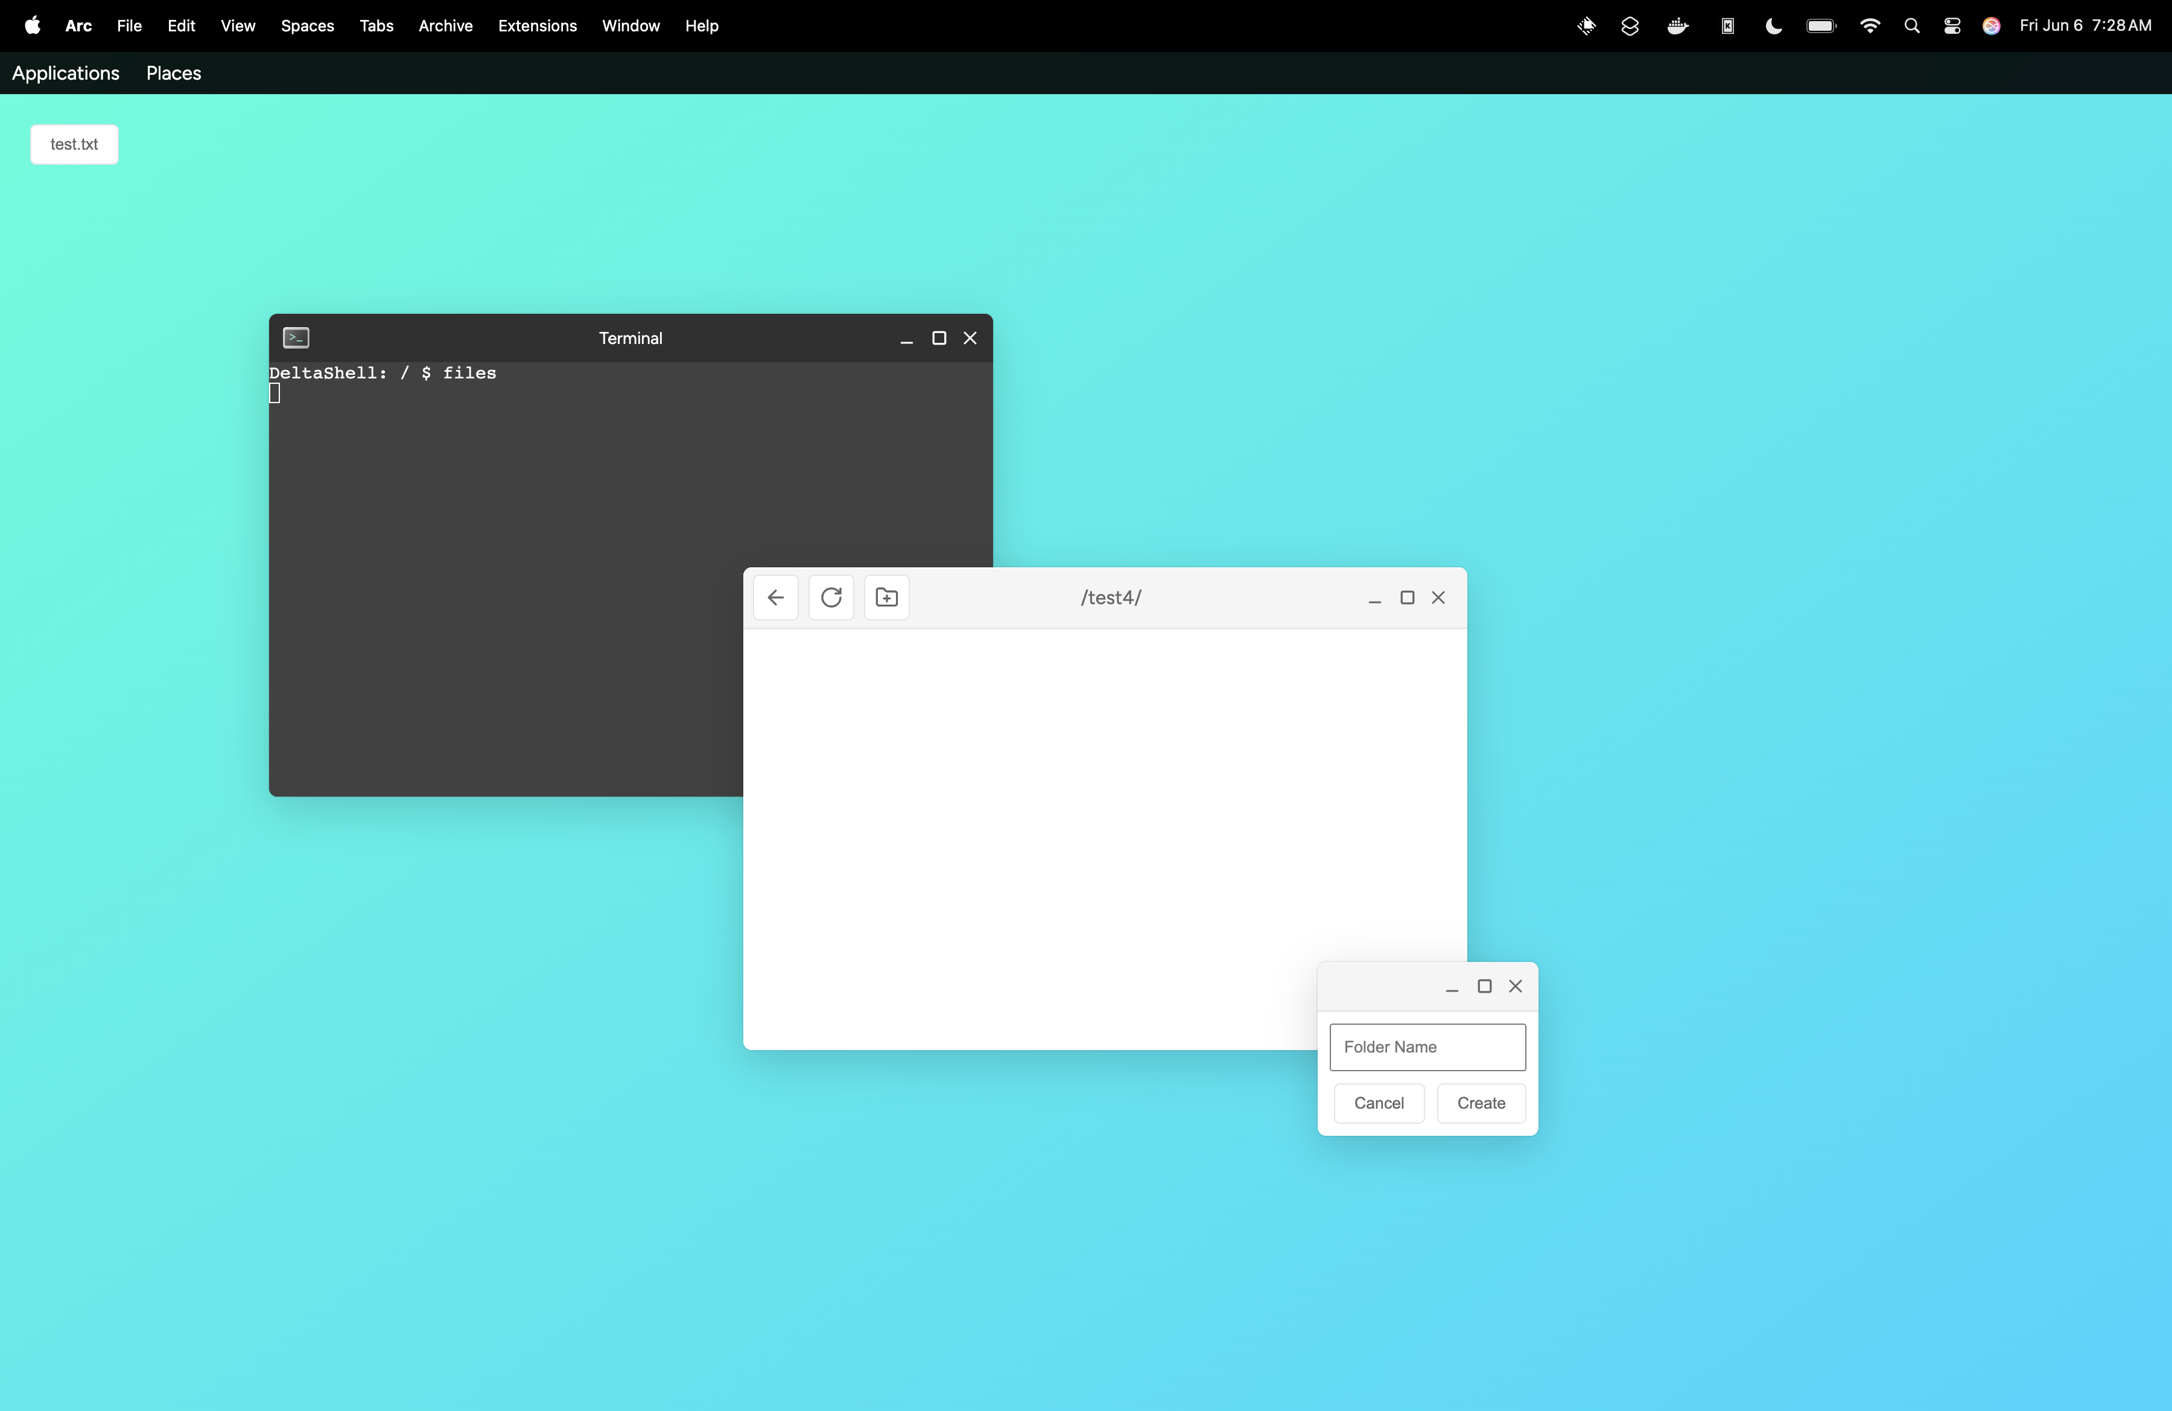Open the Apple menu
This screenshot has height=1411, width=2172.
pyautogui.click(x=33, y=25)
